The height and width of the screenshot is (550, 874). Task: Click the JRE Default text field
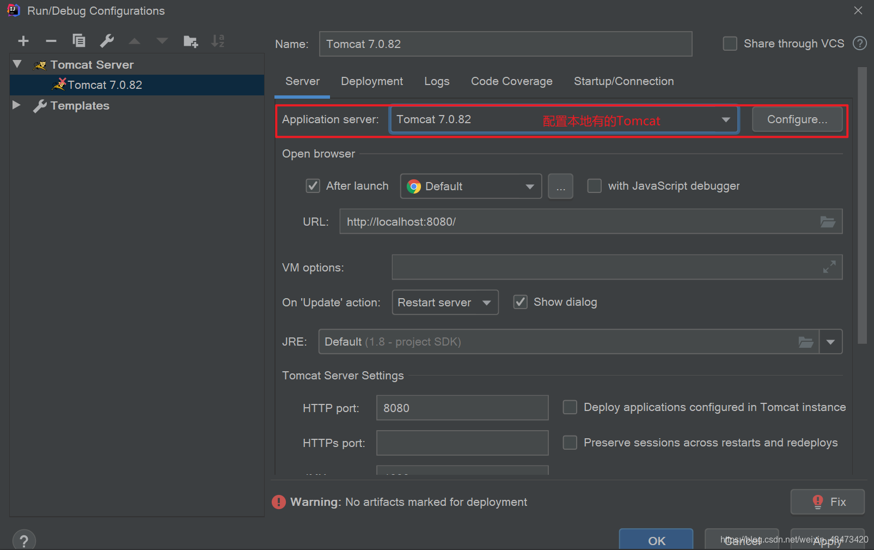pos(569,342)
